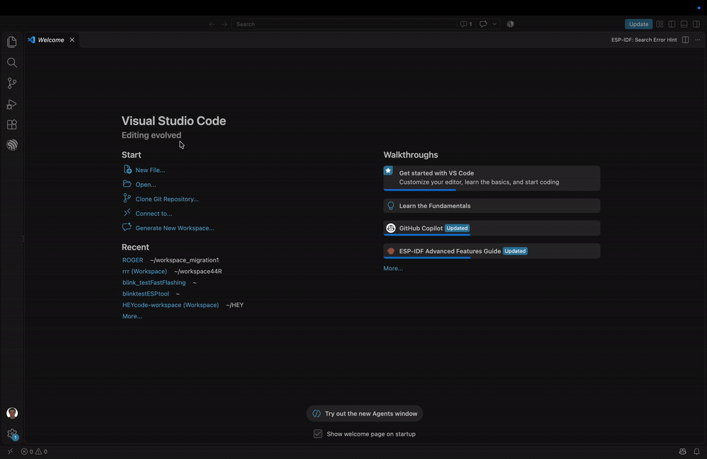Open ESP-IDF Advanced Features Guide walkthrough

491,251
